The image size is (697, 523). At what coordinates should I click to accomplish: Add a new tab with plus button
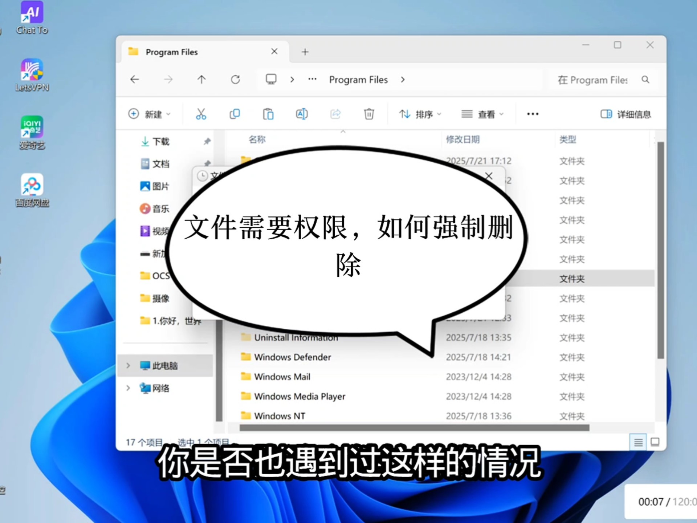pyautogui.click(x=305, y=52)
